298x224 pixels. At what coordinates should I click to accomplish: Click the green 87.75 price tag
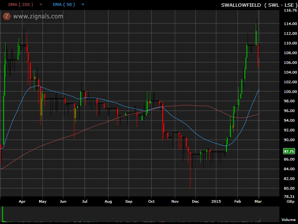289,151
